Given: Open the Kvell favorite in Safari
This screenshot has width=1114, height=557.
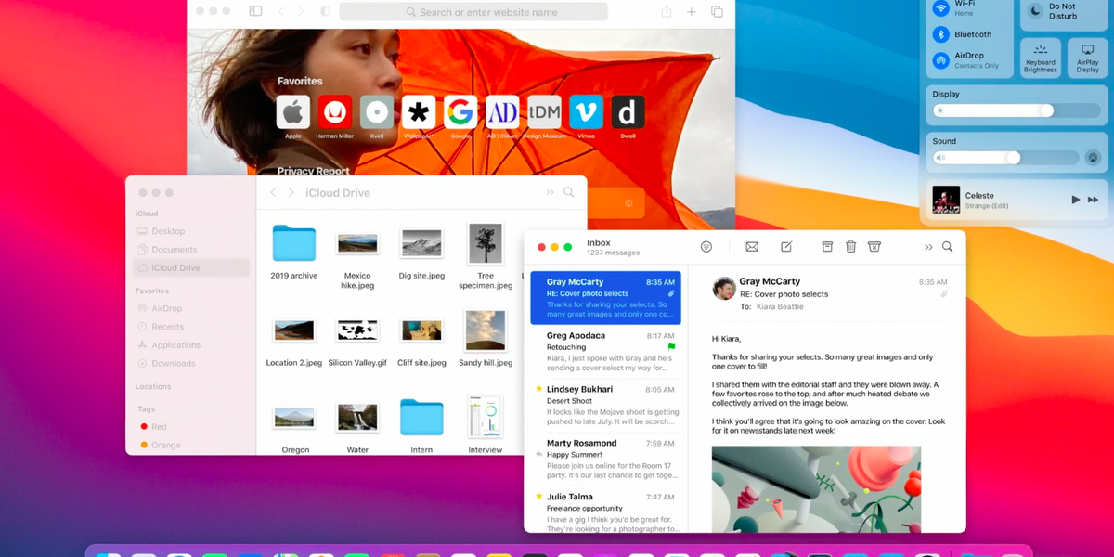Looking at the screenshot, I should point(376,112).
